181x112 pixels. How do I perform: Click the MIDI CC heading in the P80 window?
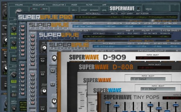pos(114,14)
